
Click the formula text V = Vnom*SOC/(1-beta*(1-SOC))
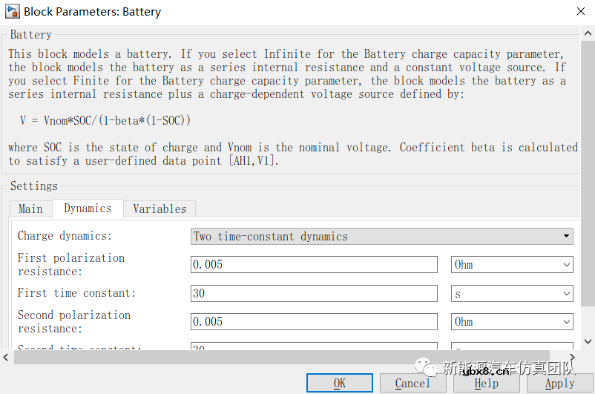(x=105, y=121)
